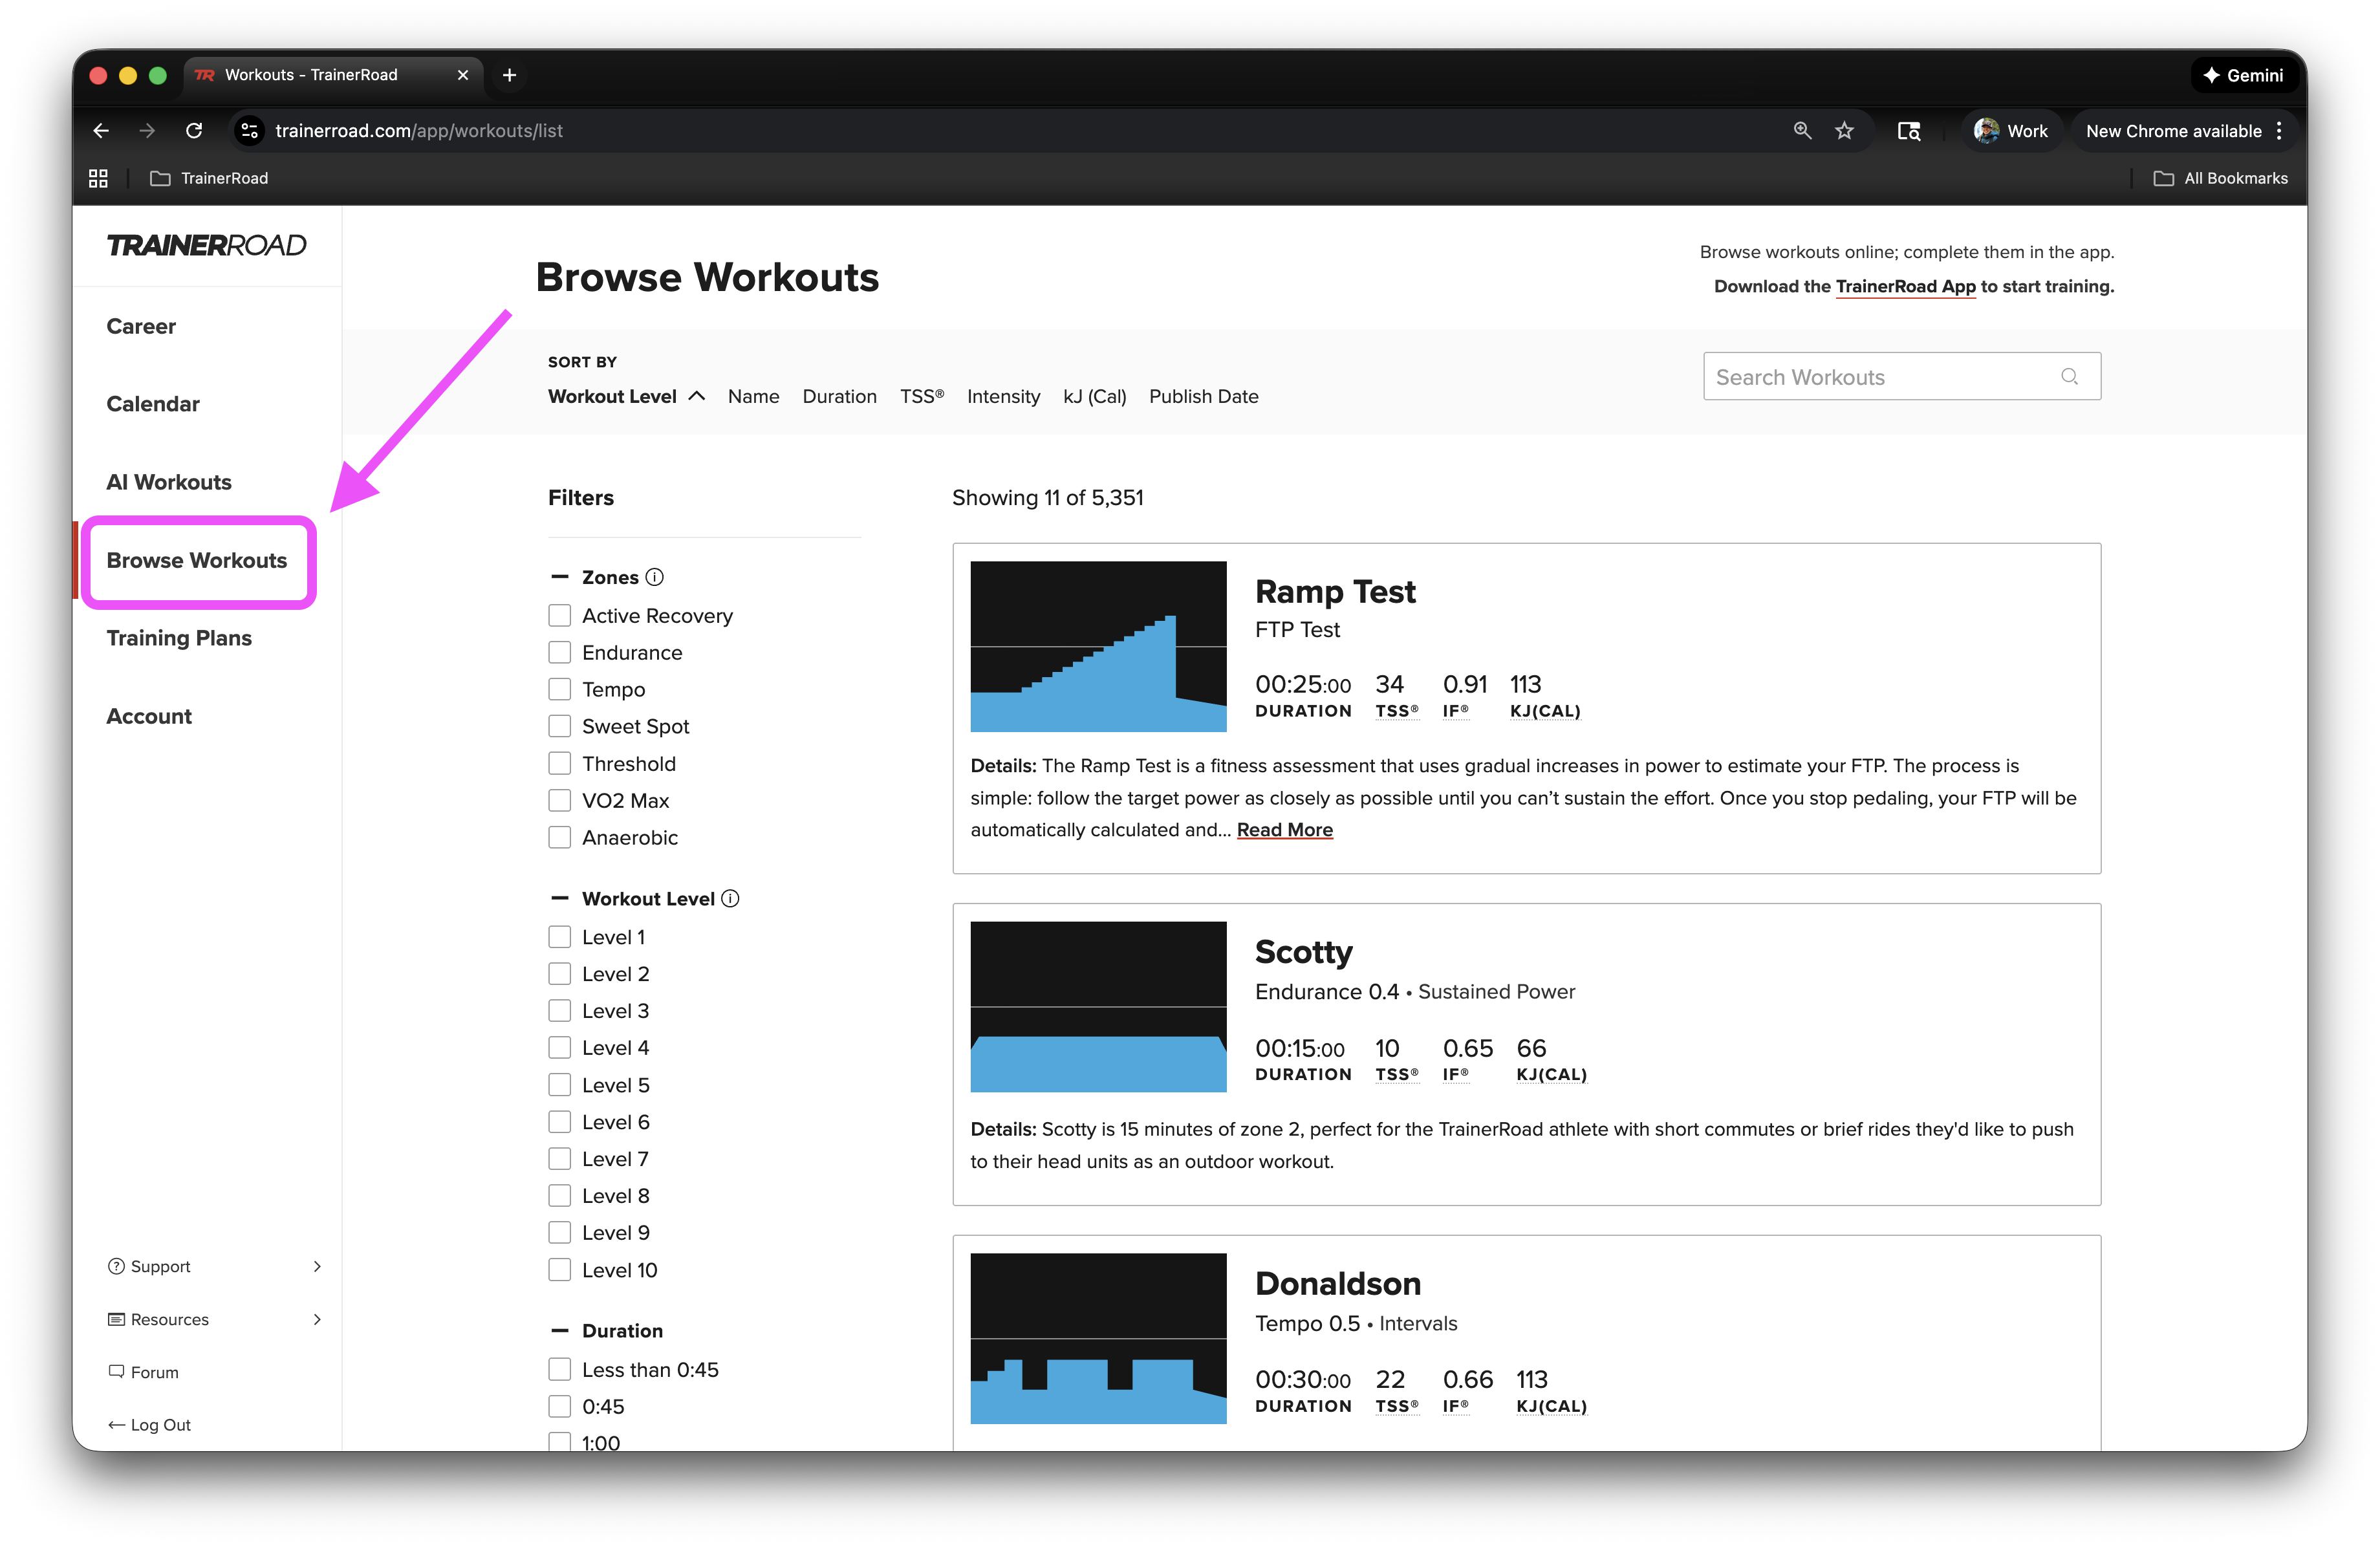Show the Workout Level info icon
The height and width of the screenshot is (1547, 2380).
point(730,898)
